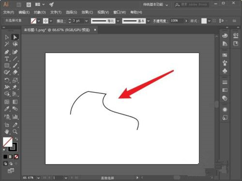The width and height of the screenshot is (242, 181).
Task: Open the 文字(T) menu
Action: click(56, 13)
